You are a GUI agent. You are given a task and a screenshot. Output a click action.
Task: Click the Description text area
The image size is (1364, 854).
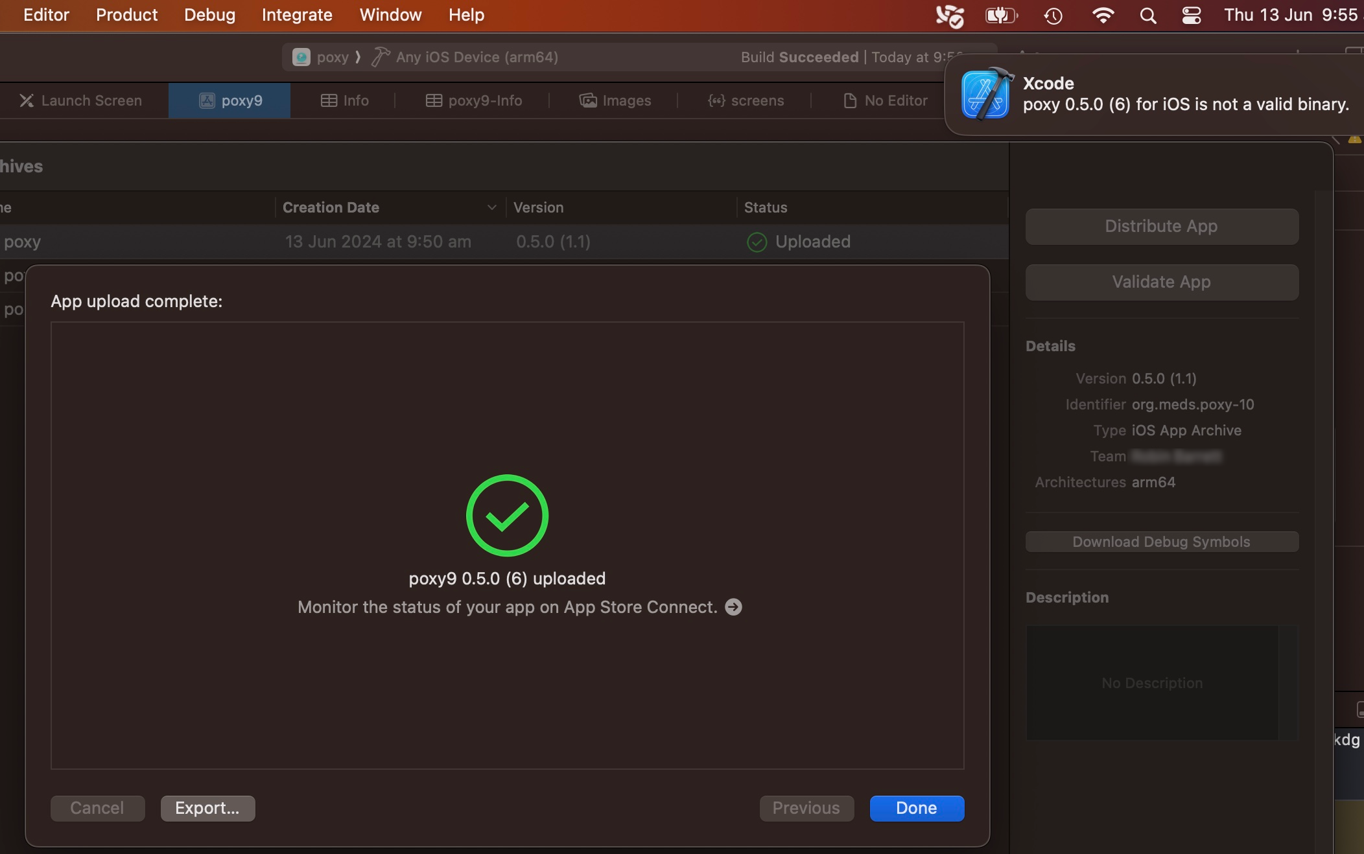point(1152,682)
